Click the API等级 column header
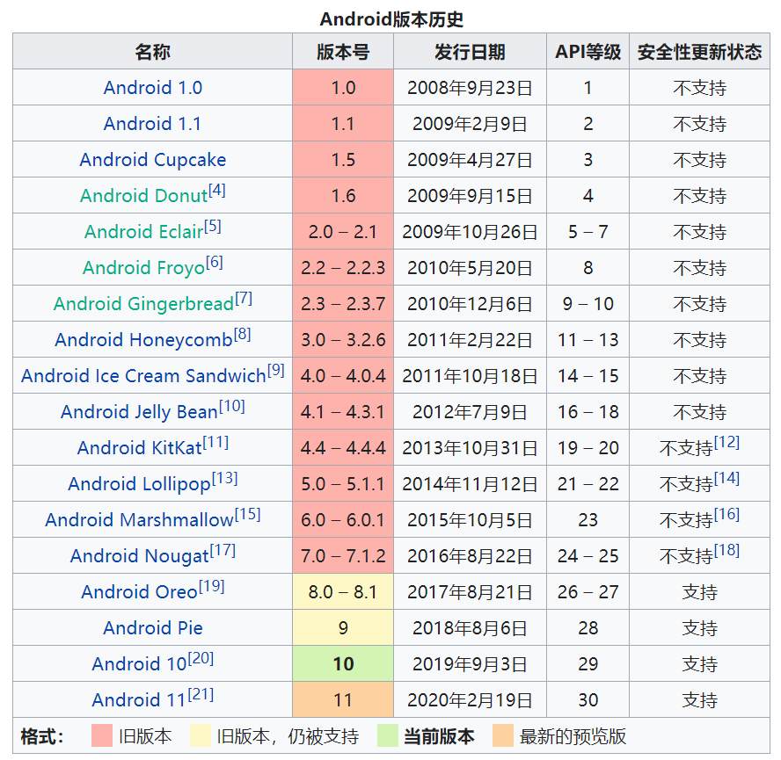Screen dimensions: 781x760 (x=588, y=52)
